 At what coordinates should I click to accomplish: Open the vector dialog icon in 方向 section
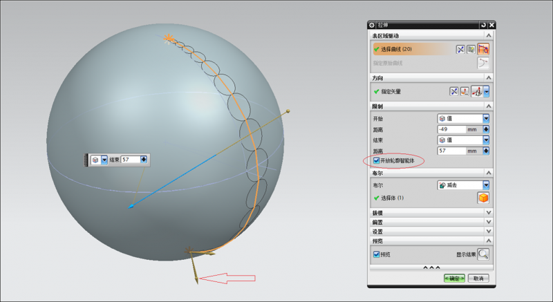465,91
